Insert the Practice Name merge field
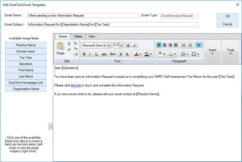242x162 pixels. (x=26, y=45)
